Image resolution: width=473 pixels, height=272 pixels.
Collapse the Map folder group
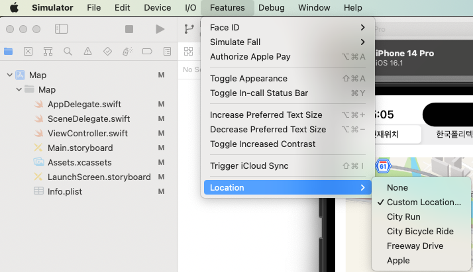(x=19, y=89)
